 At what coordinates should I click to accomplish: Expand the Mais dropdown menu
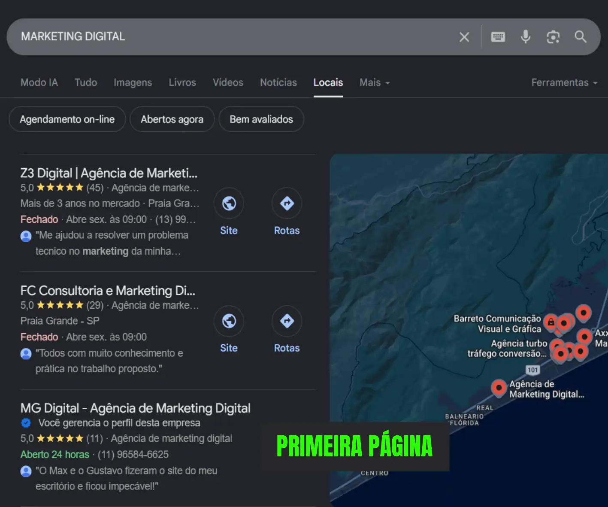(375, 82)
